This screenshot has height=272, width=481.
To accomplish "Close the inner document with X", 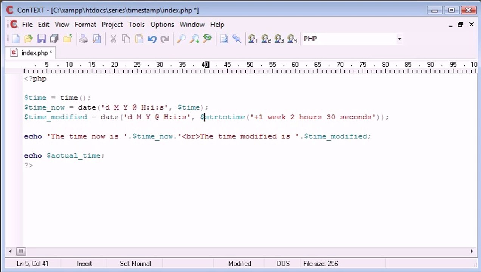I will coord(472,25).
